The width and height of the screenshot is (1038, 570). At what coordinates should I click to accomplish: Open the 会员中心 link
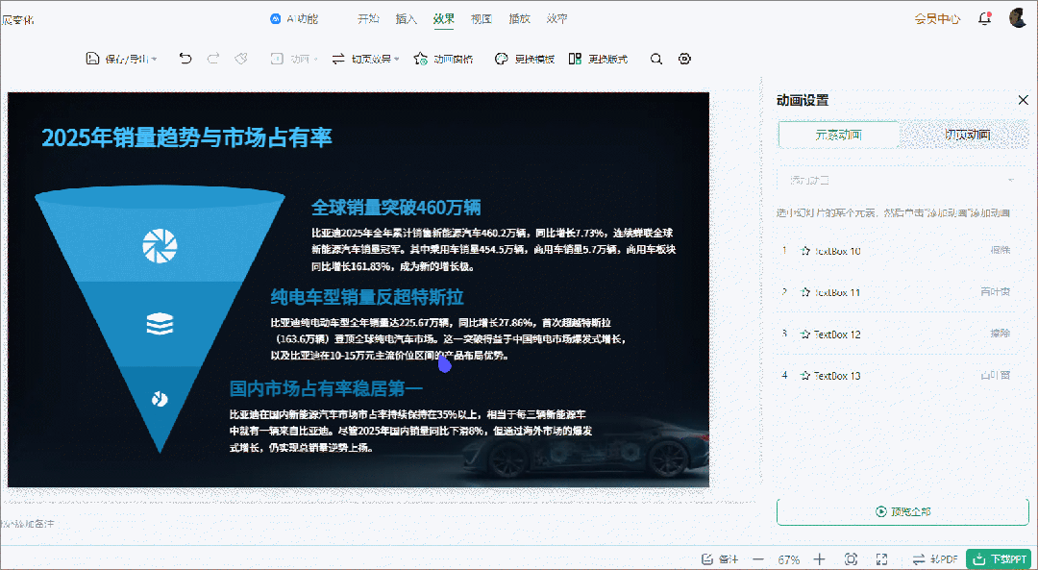point(937,19)
